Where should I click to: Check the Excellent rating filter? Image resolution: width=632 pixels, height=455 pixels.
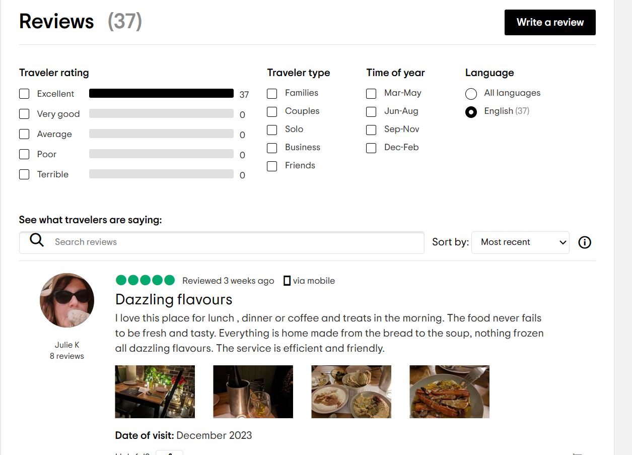pos(24,94)
